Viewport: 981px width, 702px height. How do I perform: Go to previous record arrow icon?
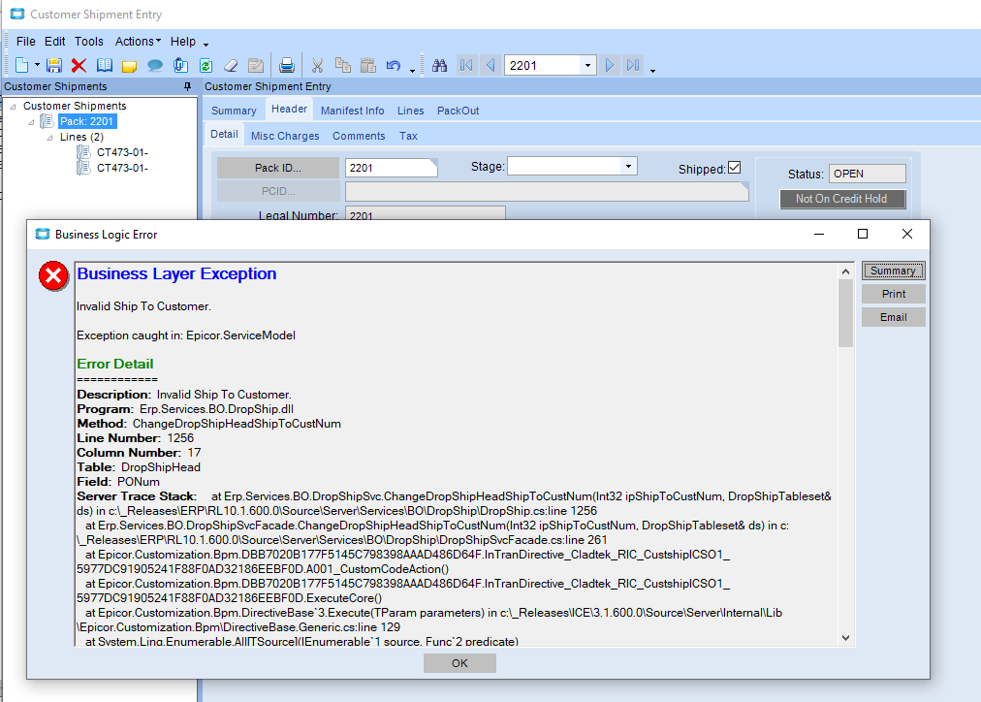click(490, 65)
